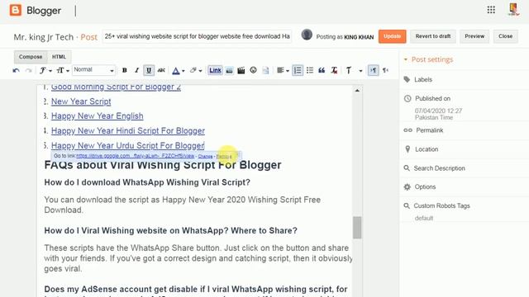Toggle the bulleted list
This screenshot has width=529, height=297.
pos(310,70)
